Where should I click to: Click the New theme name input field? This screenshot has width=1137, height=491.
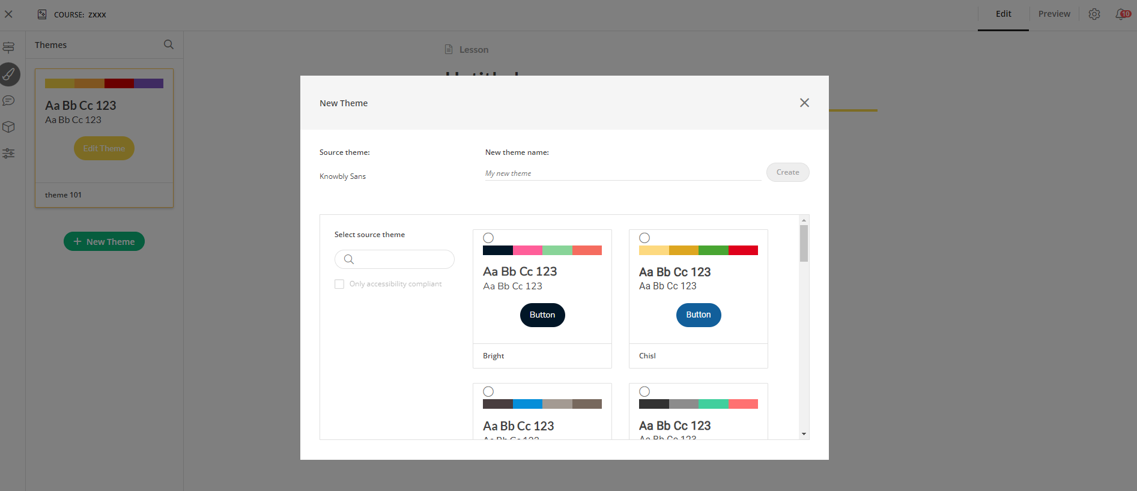point(623,173)
